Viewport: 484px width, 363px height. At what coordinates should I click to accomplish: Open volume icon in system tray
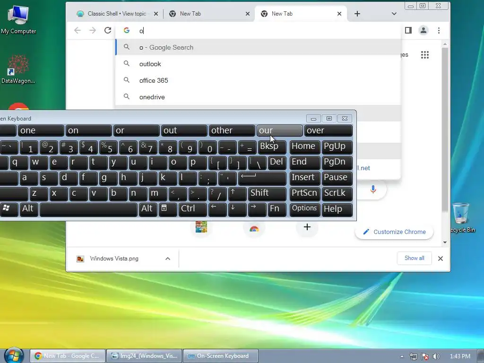[436, 356]
